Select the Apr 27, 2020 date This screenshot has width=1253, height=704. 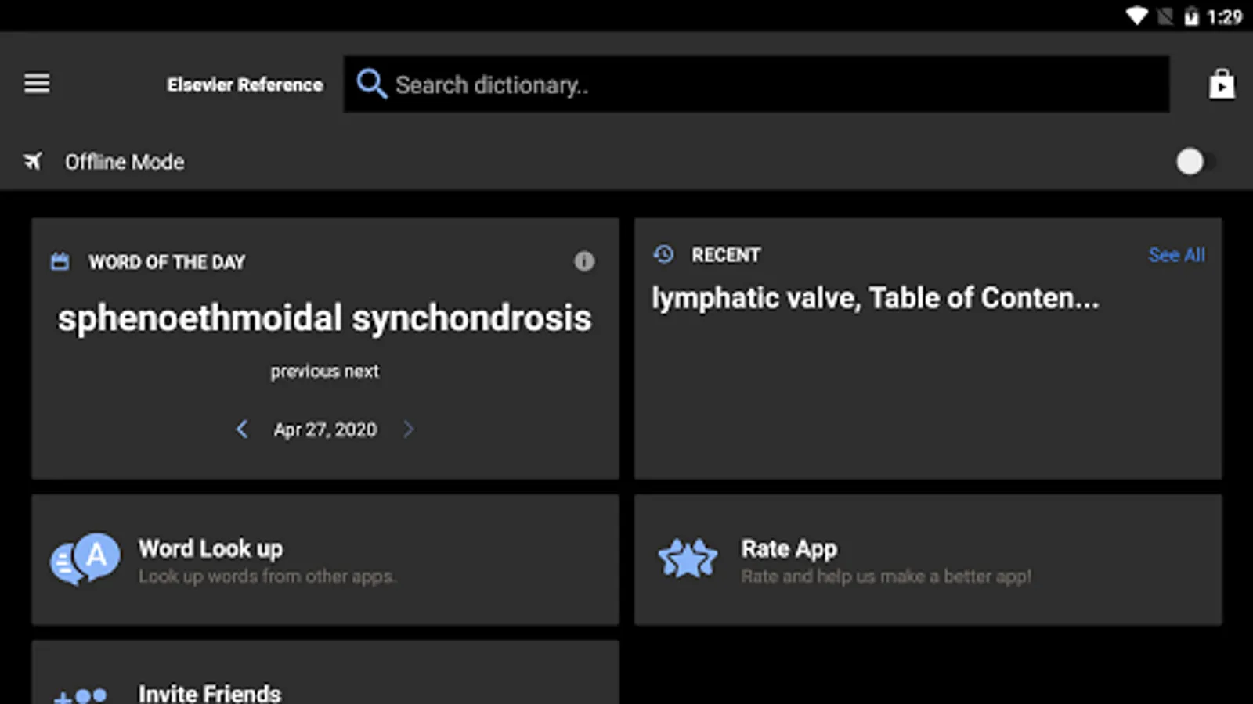[x=325, y=429]
